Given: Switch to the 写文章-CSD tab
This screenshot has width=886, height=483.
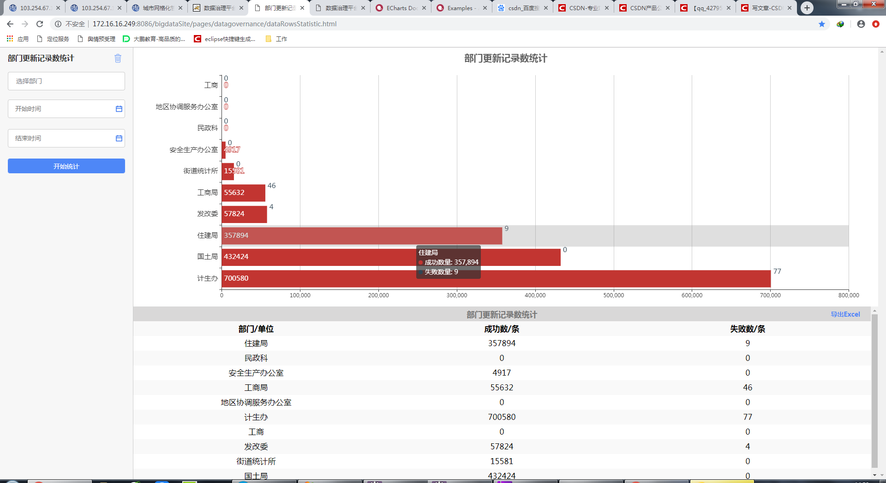Looking at the screenshot, I should tap(766, 8).
